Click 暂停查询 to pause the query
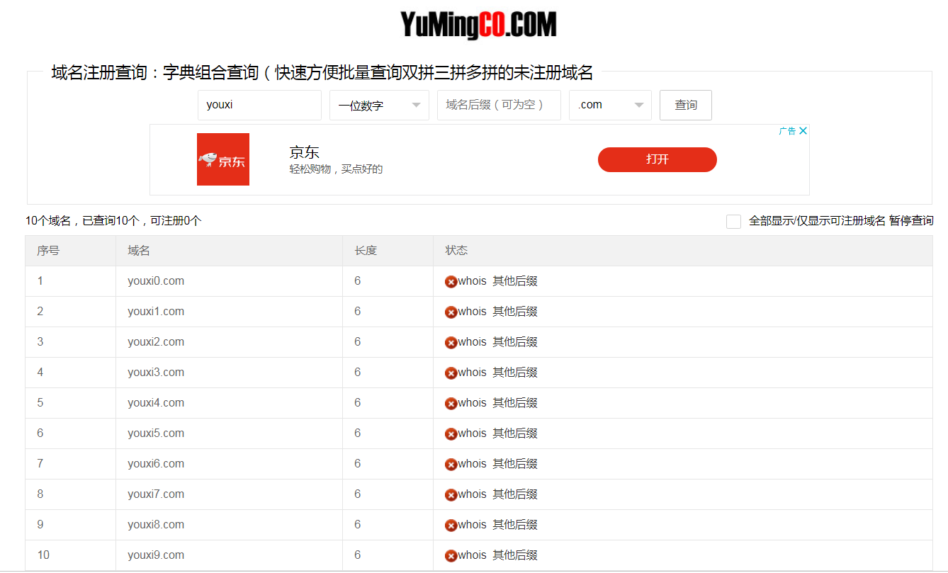The width and height of the screenshot is (948, 573). coord(911,221)
